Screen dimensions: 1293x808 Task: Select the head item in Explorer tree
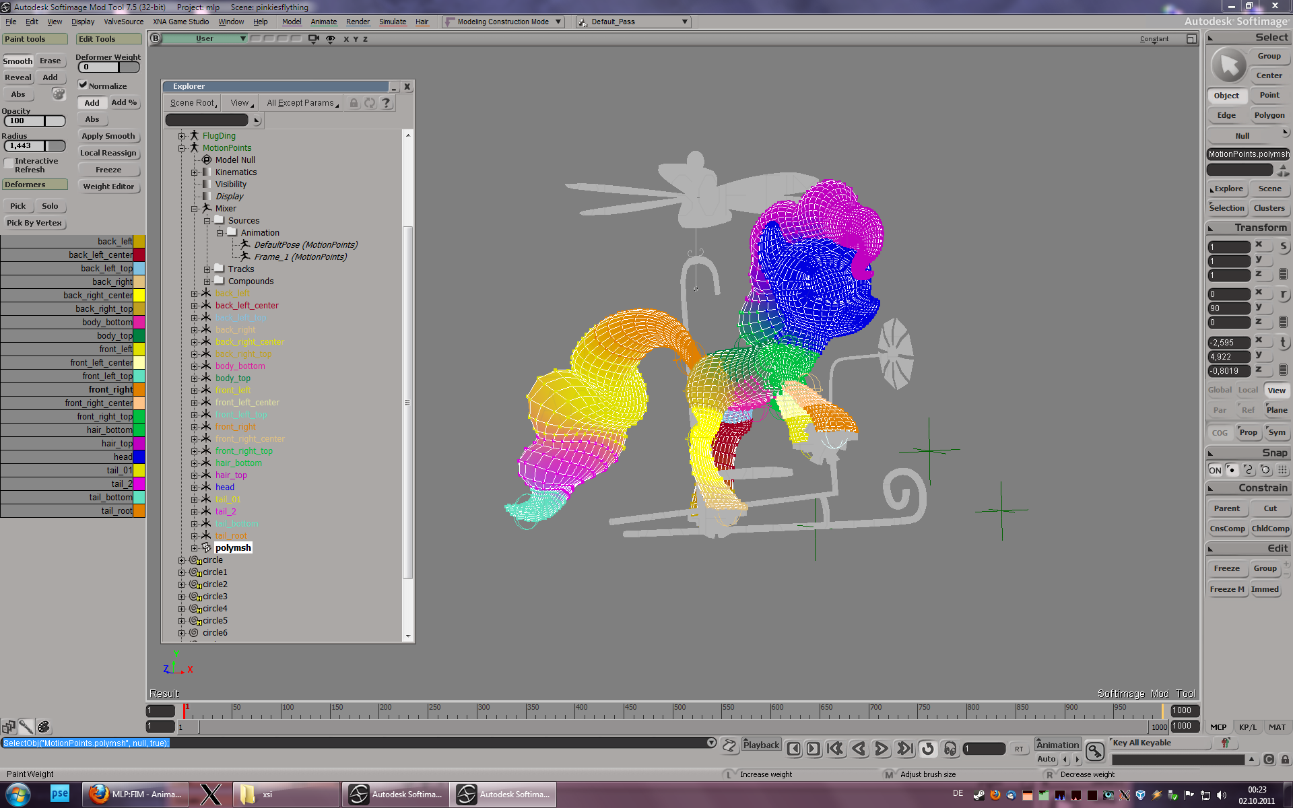pyautogui.click(x=225, y=487)
